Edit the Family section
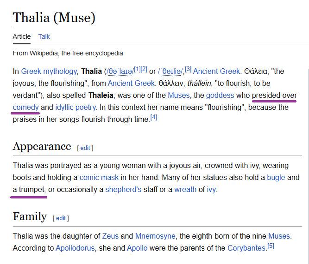Image resolution: width=309 pixels, height=264 pixels. [61, 218]
